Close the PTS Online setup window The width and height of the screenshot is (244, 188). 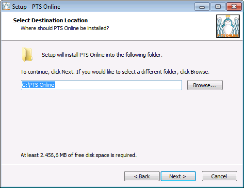tap(234, 7)
